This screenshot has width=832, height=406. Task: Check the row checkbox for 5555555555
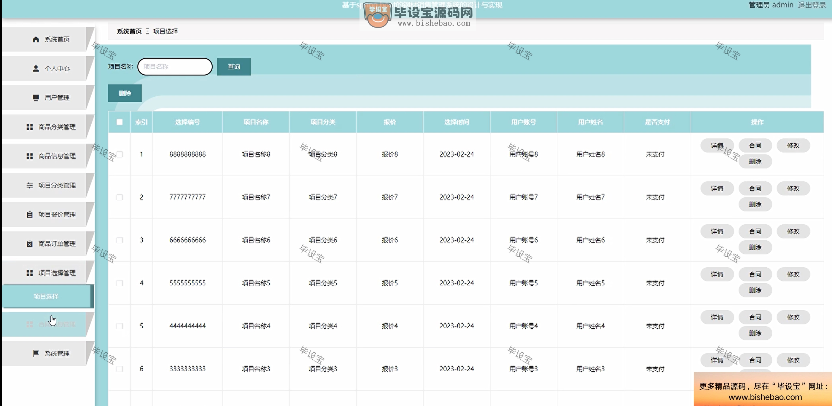coord(120,283)
